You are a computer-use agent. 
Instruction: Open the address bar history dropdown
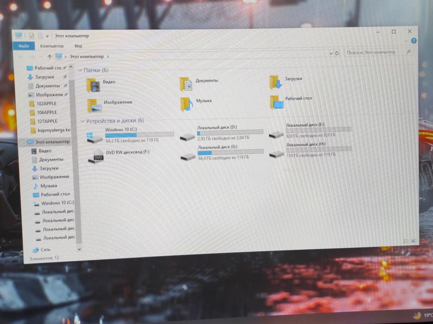(x=331, y=53)
